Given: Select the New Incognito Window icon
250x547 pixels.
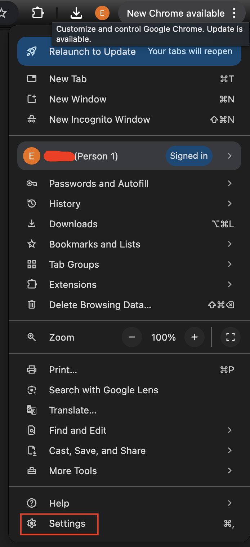Looking at the screenshot, I should pos(32,119).
